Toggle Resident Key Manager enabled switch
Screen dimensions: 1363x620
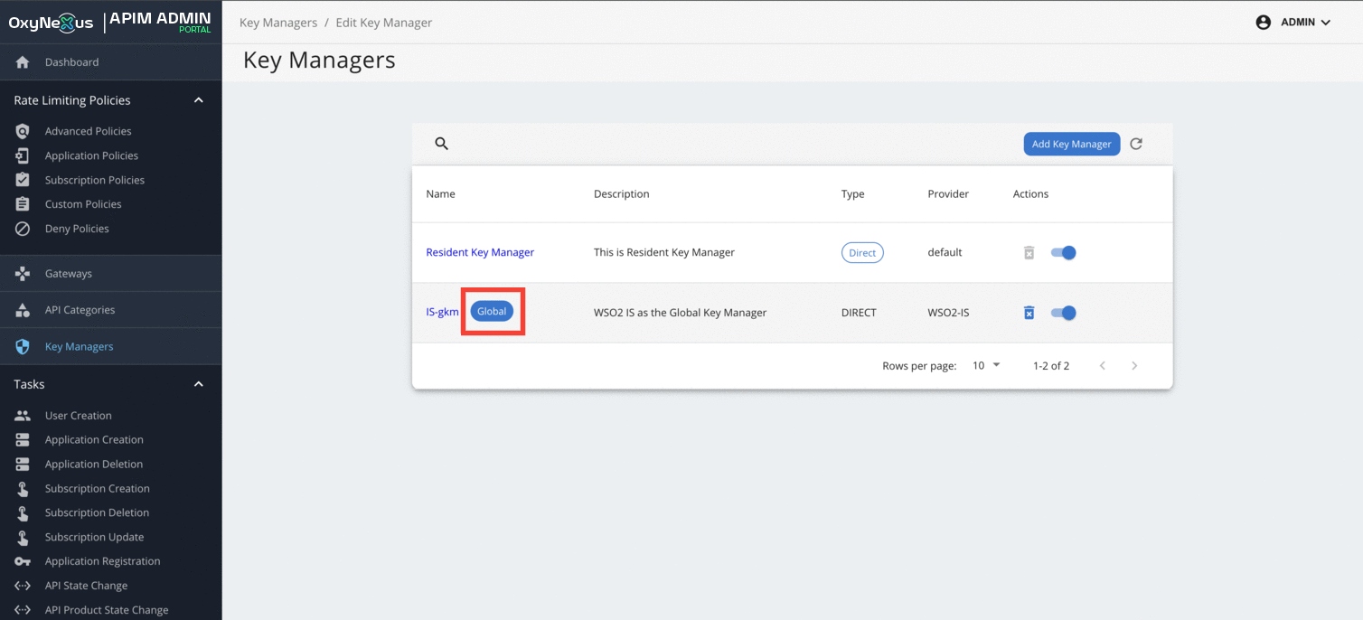point(1064,253)
